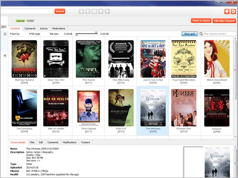Open the torrent Comments tab
Screen dimensions: 238x178
[x=53, y=142]
